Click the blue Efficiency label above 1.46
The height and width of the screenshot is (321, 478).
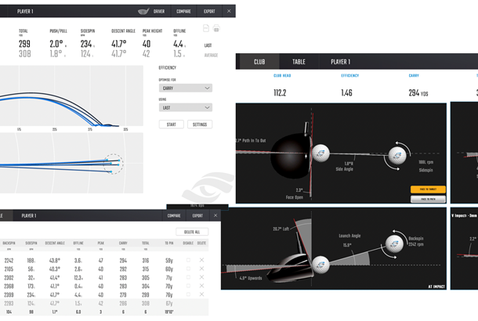[x=349, y=75]
